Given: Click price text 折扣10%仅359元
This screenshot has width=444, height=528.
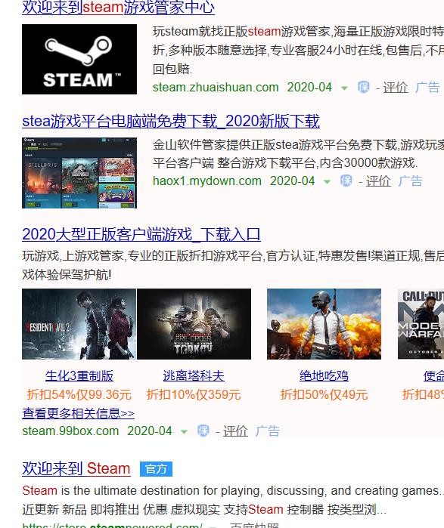Looking at the screenshot, I should click(194, 394).
